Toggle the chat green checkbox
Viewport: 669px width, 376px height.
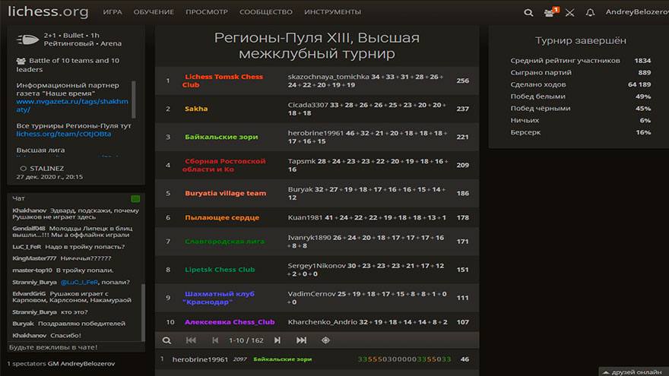pos(135,199)
